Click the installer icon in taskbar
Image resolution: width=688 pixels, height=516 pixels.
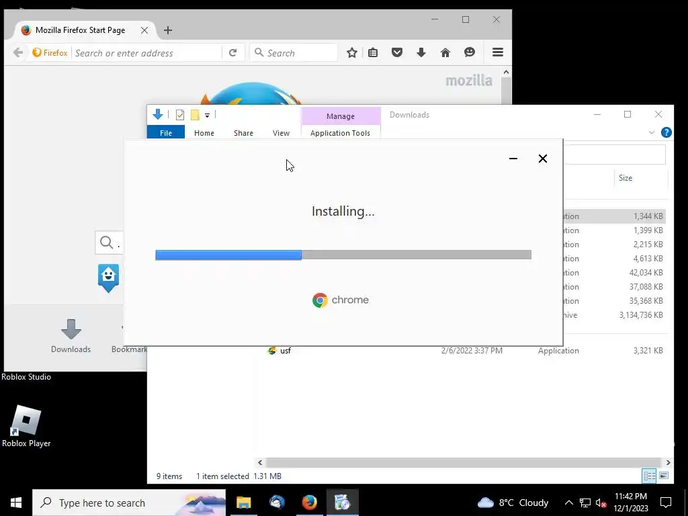pos(342,503)
